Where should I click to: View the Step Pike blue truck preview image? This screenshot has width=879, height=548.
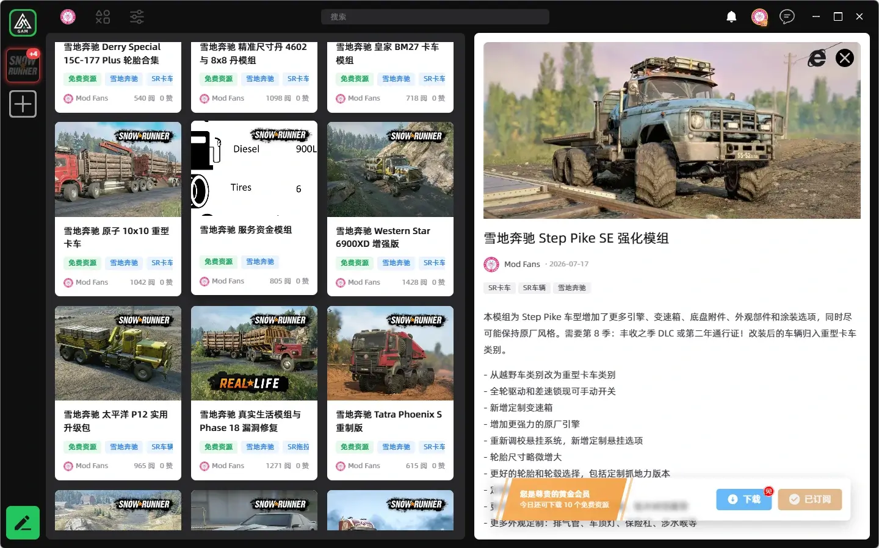pos(672,130)
